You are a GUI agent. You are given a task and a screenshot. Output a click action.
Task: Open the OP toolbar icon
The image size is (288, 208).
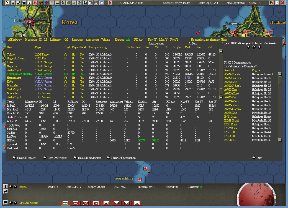[x=91, y=3]
